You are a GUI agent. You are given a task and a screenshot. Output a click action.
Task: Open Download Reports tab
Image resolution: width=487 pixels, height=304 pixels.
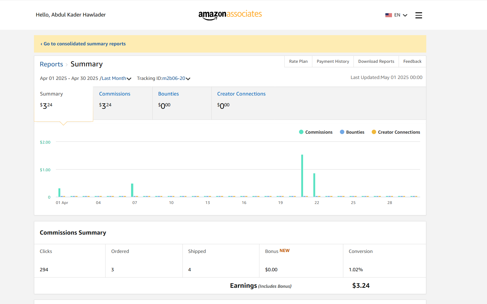click(376, 61)
